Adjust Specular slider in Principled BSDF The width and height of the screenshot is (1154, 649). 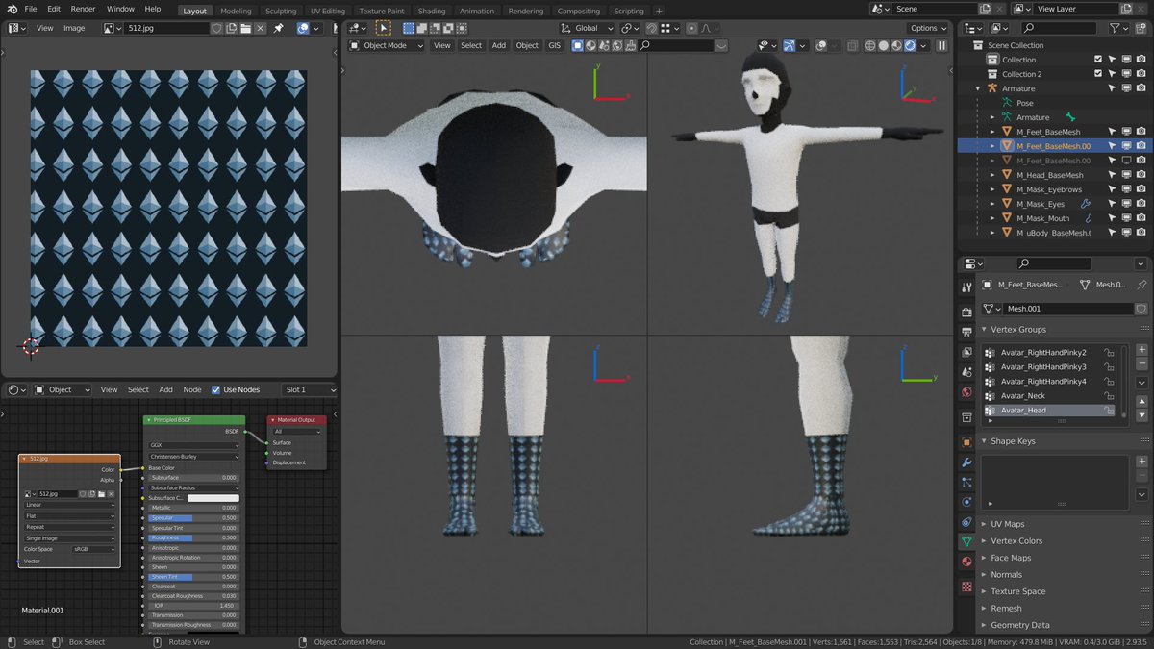(x=193, y=517)
